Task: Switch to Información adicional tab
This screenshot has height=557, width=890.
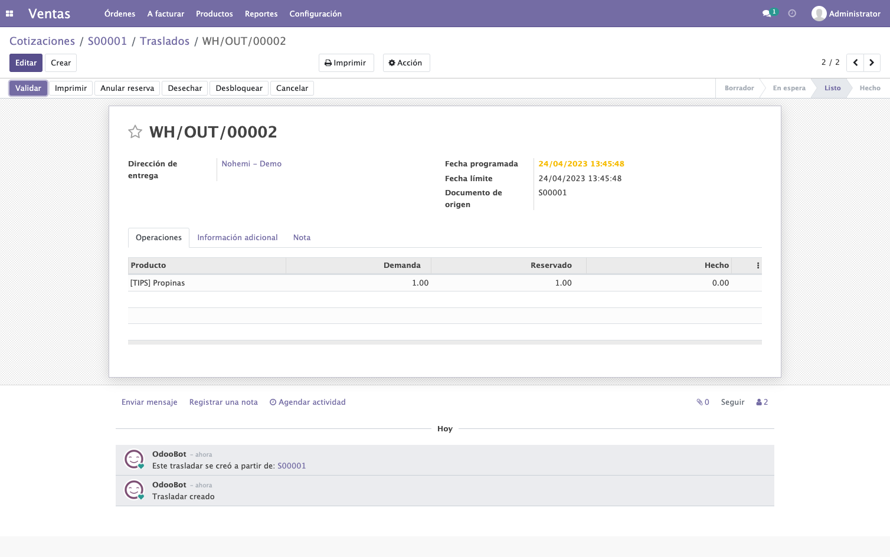Action: point(237,237)
